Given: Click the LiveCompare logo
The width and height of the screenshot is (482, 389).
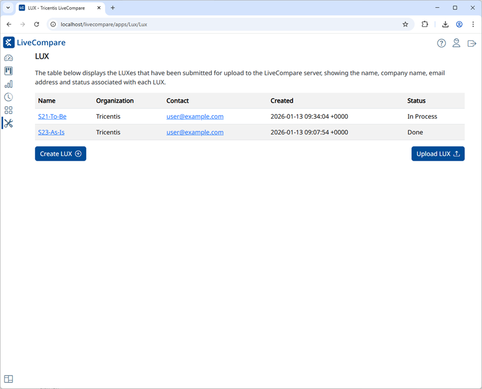Looking at the screenshot, I should tap(35, 42).
